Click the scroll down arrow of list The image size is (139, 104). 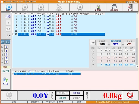137,66
